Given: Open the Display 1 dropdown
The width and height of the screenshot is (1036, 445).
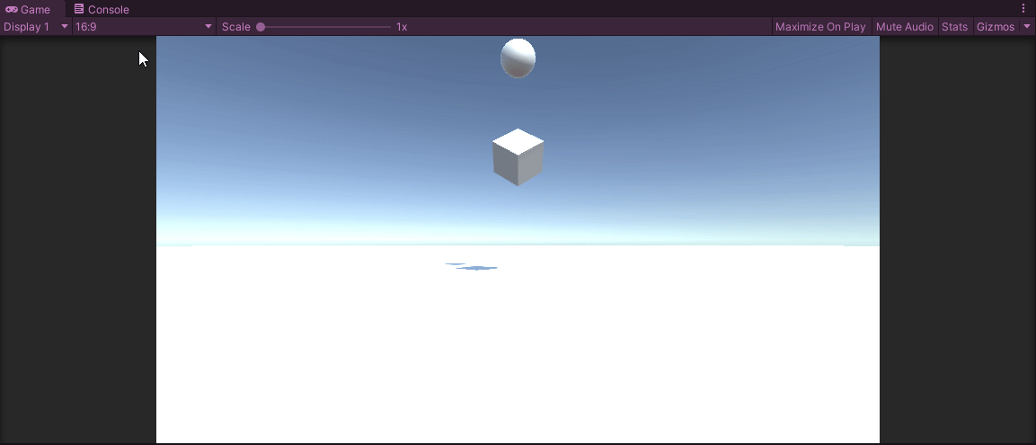Looking at the screenshot, I should (36, 26).
